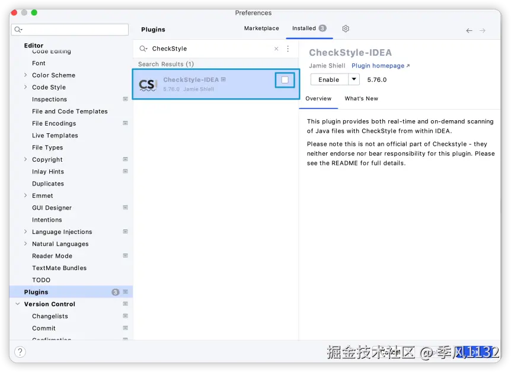This screenshot has width=511, height=372.
Task: Enable CheckStyle-IDEA via its checkbox
Action: pyautogui.click(x=285, y=80)
